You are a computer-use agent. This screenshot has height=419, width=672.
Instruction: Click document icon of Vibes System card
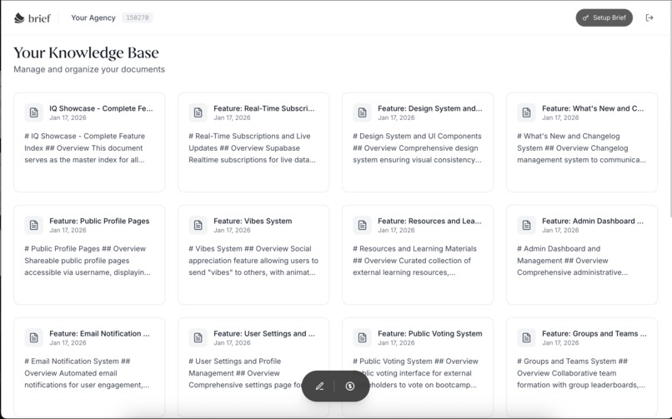[x=198, y=225]
